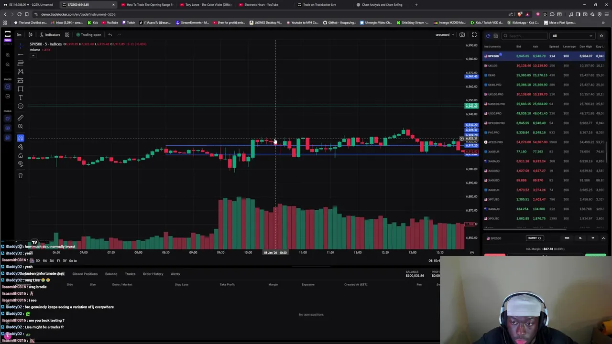Screen dimensions: 612x344
Task: Select the XABCD pattern tool
Action: click(x=21, y=72)
